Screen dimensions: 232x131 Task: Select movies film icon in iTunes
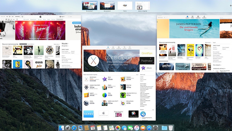pos(9,19)
